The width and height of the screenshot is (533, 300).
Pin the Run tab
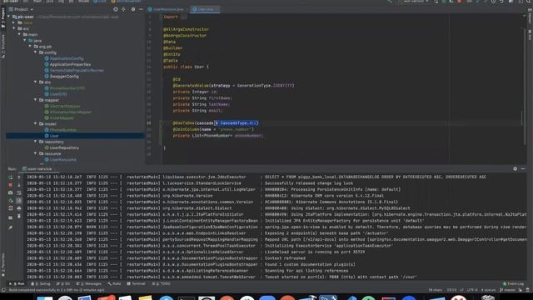tap(11, 227)
